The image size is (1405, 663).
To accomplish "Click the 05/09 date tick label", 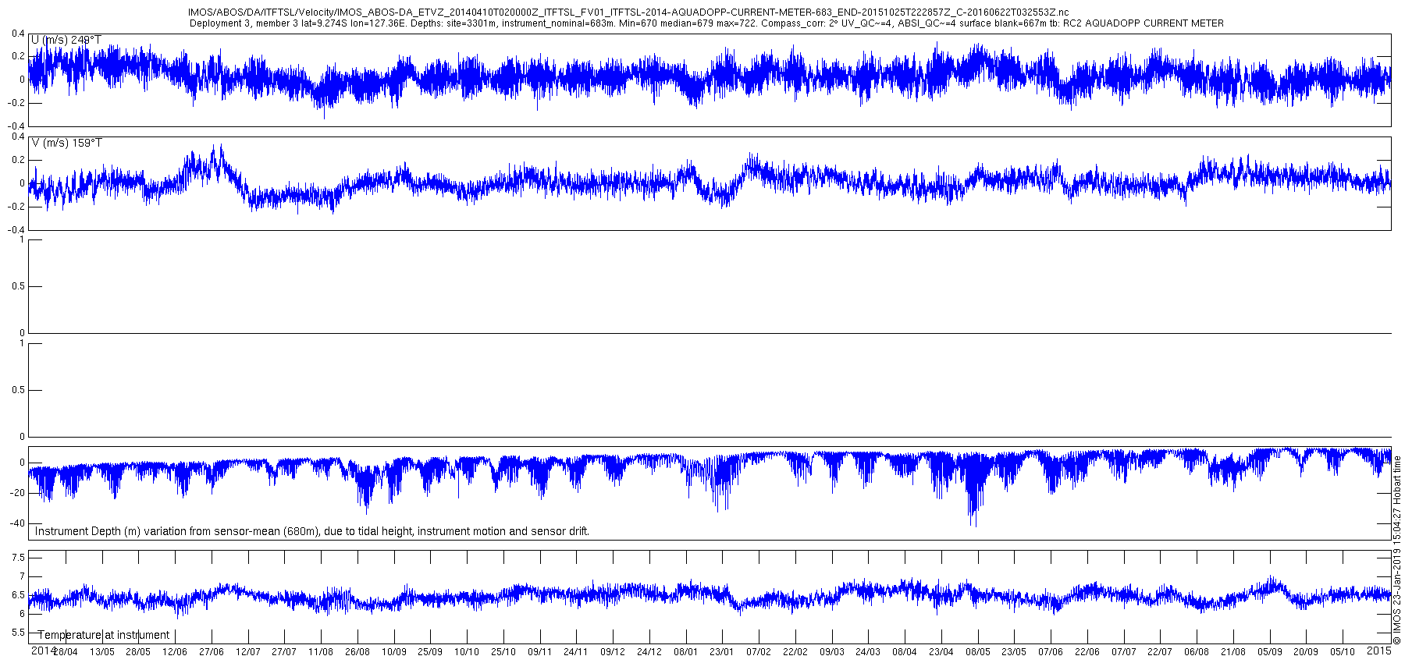I will pos(1270,652).
